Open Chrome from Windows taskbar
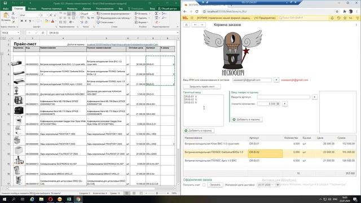The width and height of the screenshot is (361, 203). pos(78,199)
